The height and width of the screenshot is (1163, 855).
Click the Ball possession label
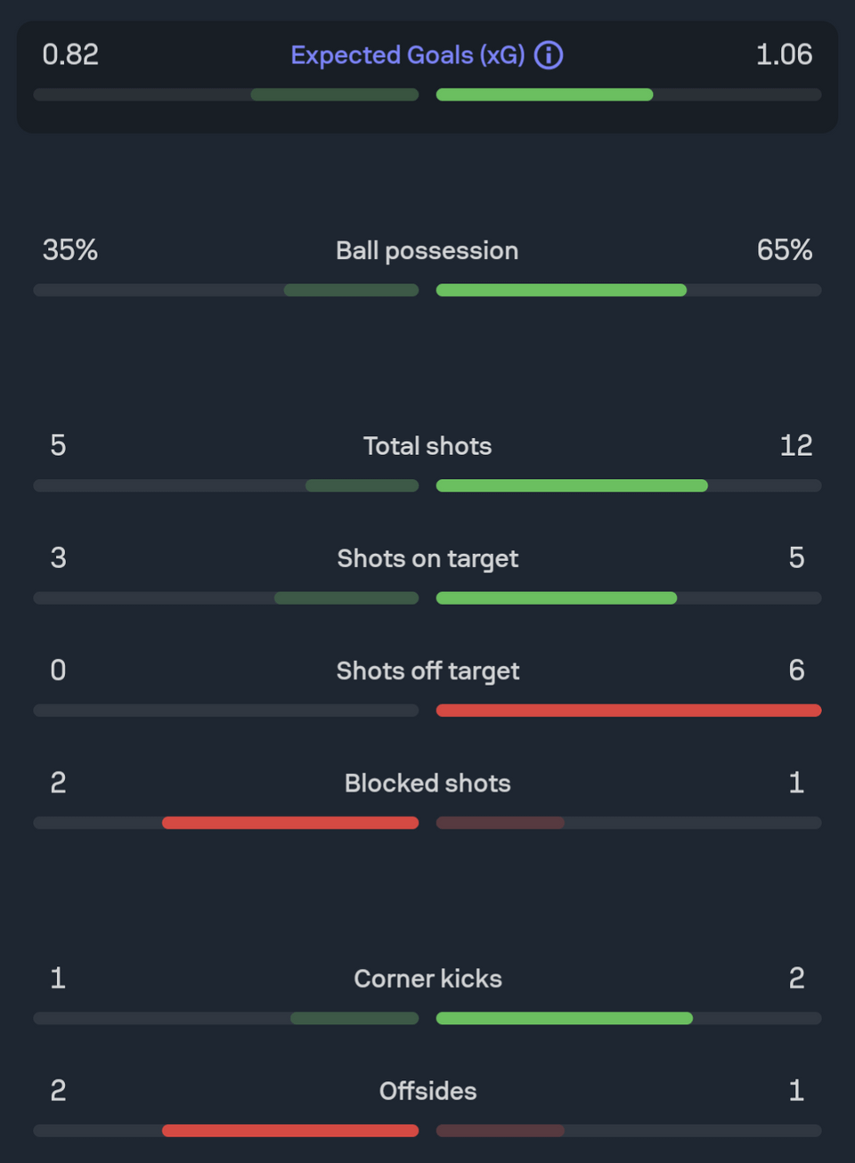coord(427,251)
